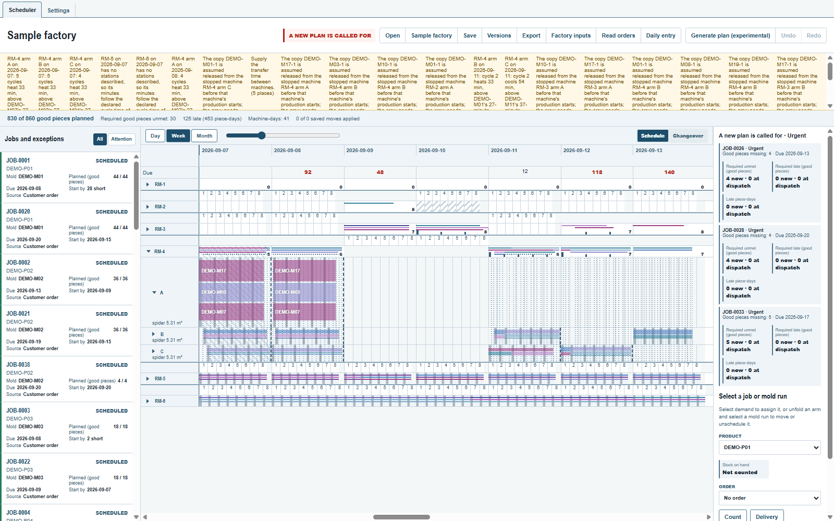
Task: Open the Factory inputs menu item
Action: [x=571, y=35]
